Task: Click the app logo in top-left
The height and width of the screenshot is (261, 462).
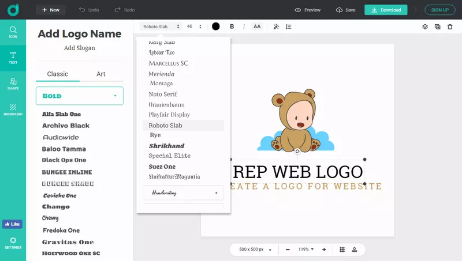Action: click(x=13, y=10)
